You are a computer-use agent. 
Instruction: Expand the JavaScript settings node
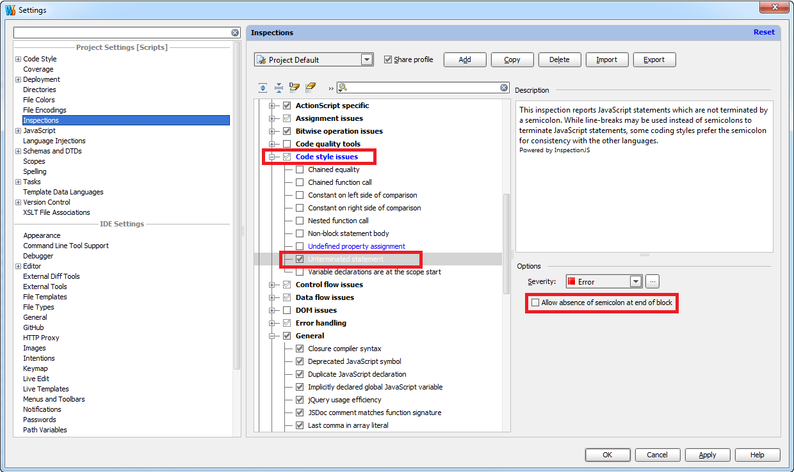pyautogui.click(x=18, y=130)
